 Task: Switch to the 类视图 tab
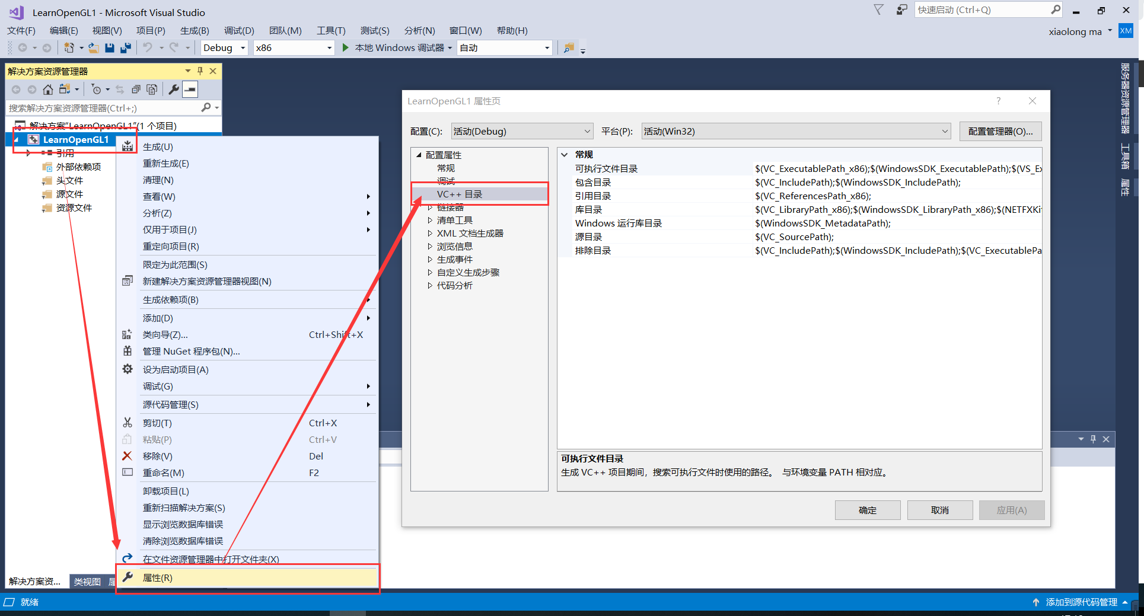pos(87,581)
